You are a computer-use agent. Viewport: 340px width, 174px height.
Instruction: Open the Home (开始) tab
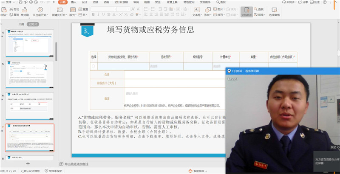click(63, 2)
